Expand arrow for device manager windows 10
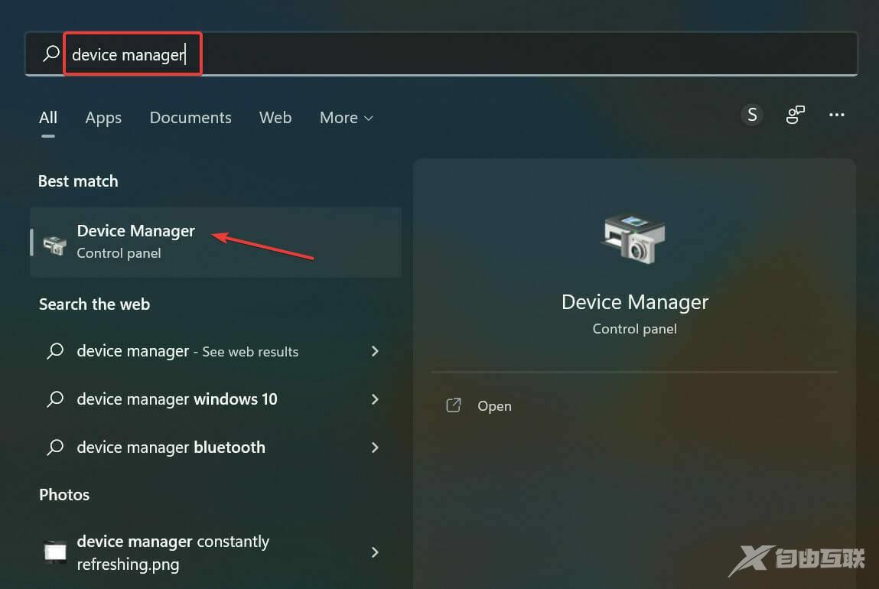 (375, 399)
